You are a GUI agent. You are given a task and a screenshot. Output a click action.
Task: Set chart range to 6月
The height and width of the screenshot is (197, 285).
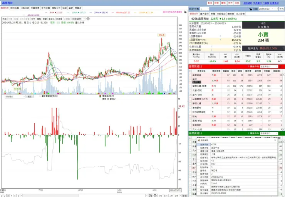pos(166,196)
